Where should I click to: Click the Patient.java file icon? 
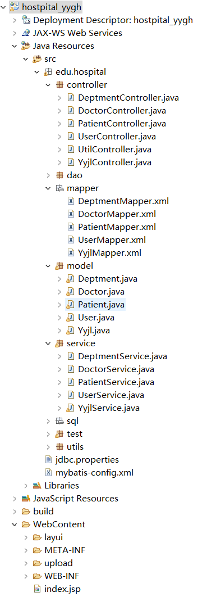pos(71,305)
